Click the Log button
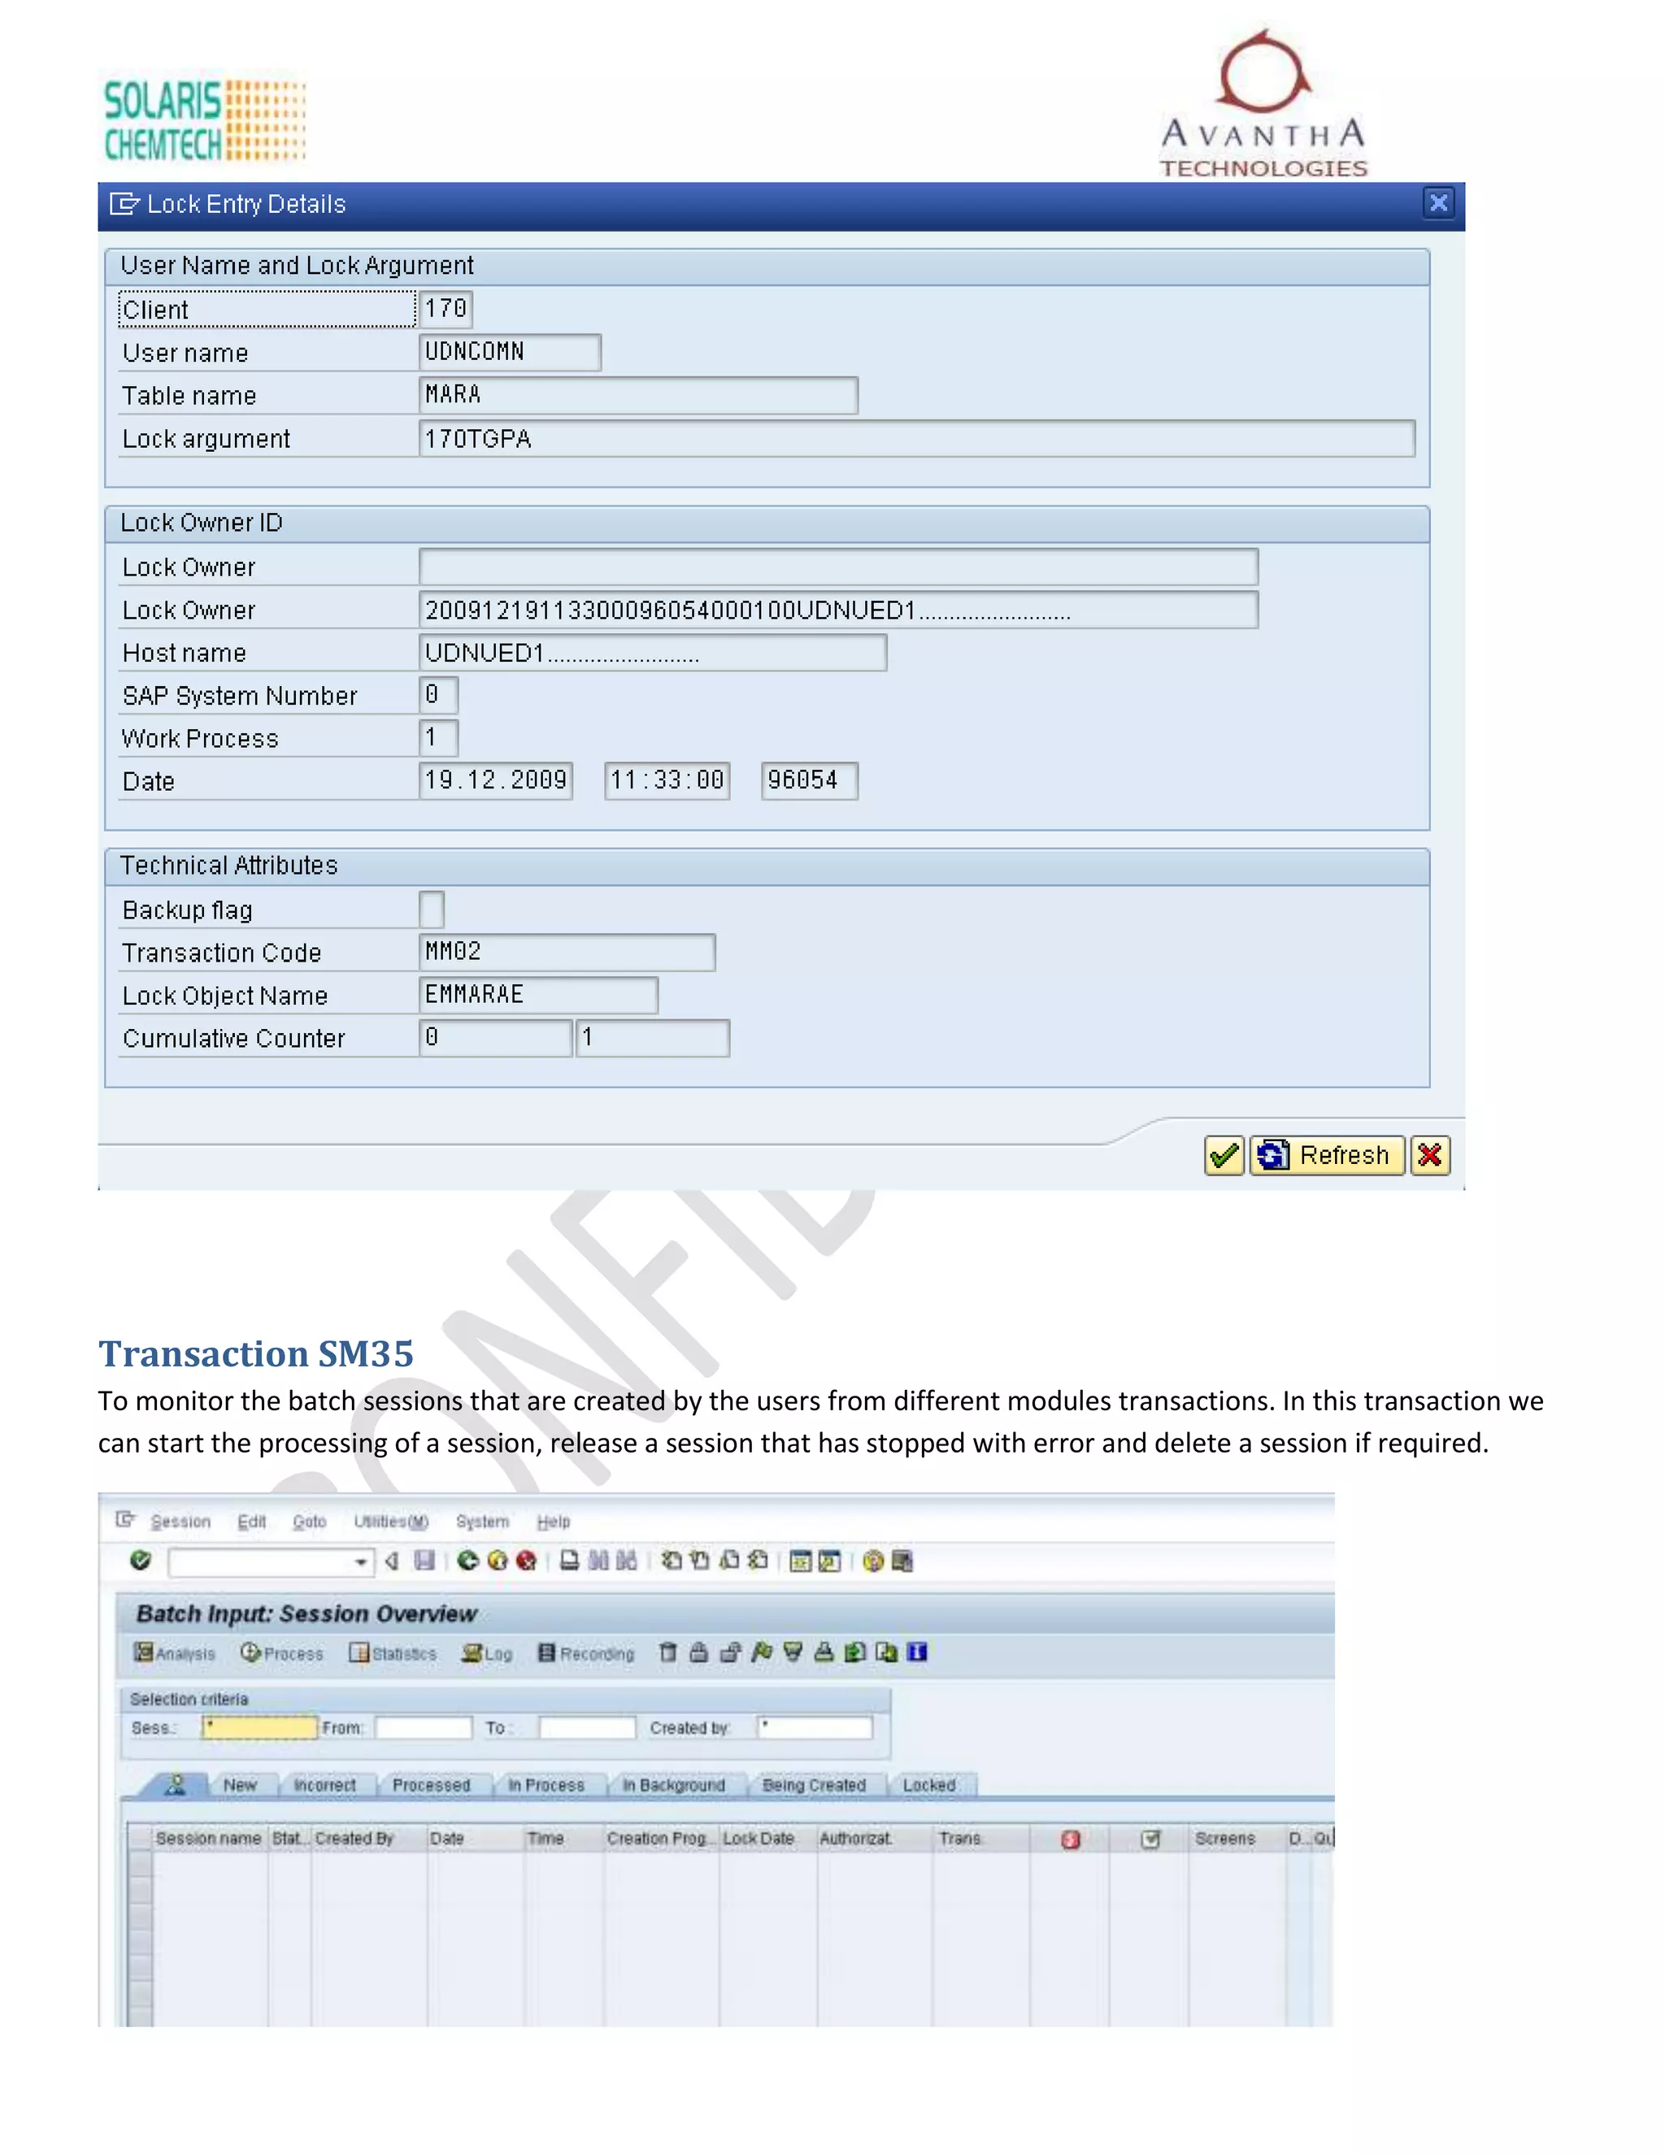The height and width of the screenshot is (2154, 1665). tap(487, 1653)
